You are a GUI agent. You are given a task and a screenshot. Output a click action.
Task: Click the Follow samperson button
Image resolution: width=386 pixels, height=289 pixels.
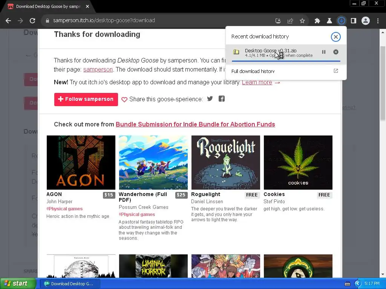coord(86,99)
